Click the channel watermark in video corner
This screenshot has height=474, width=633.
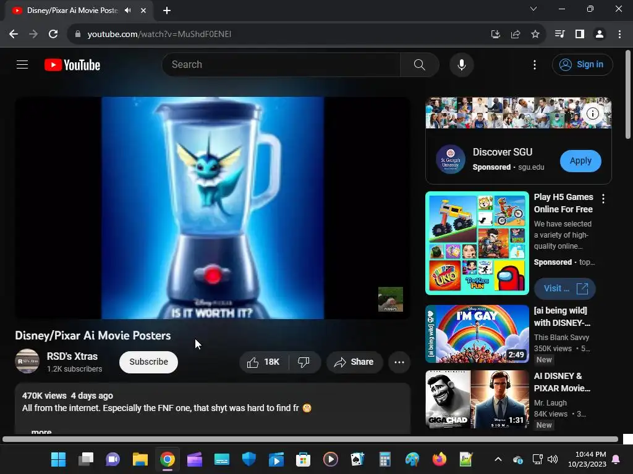click(x=391, y=299)
